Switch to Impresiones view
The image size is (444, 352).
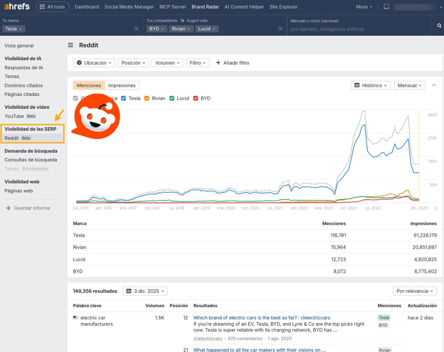click(x=122, y=85)
